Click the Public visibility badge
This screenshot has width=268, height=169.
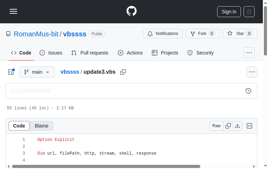(x=97, y=34)
